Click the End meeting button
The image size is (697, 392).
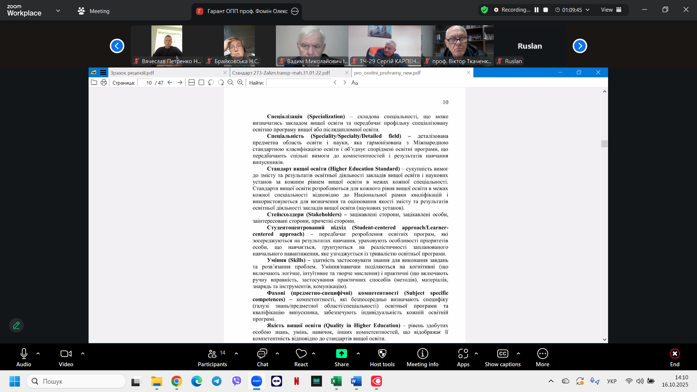pos(674,357)
